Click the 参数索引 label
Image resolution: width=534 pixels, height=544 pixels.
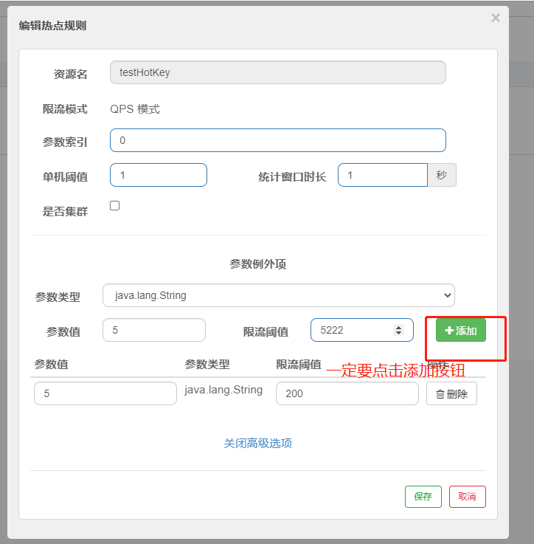point(65,142)
